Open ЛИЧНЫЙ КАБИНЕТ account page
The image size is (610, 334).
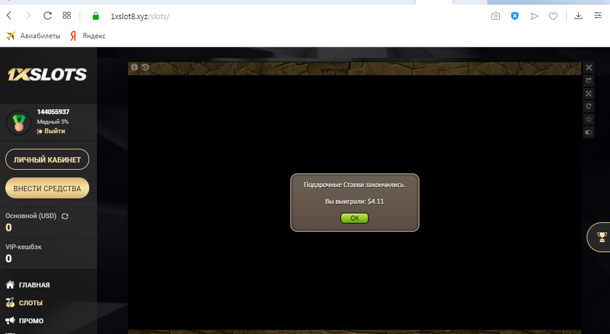pyautogui.click(x=47, y=159)
